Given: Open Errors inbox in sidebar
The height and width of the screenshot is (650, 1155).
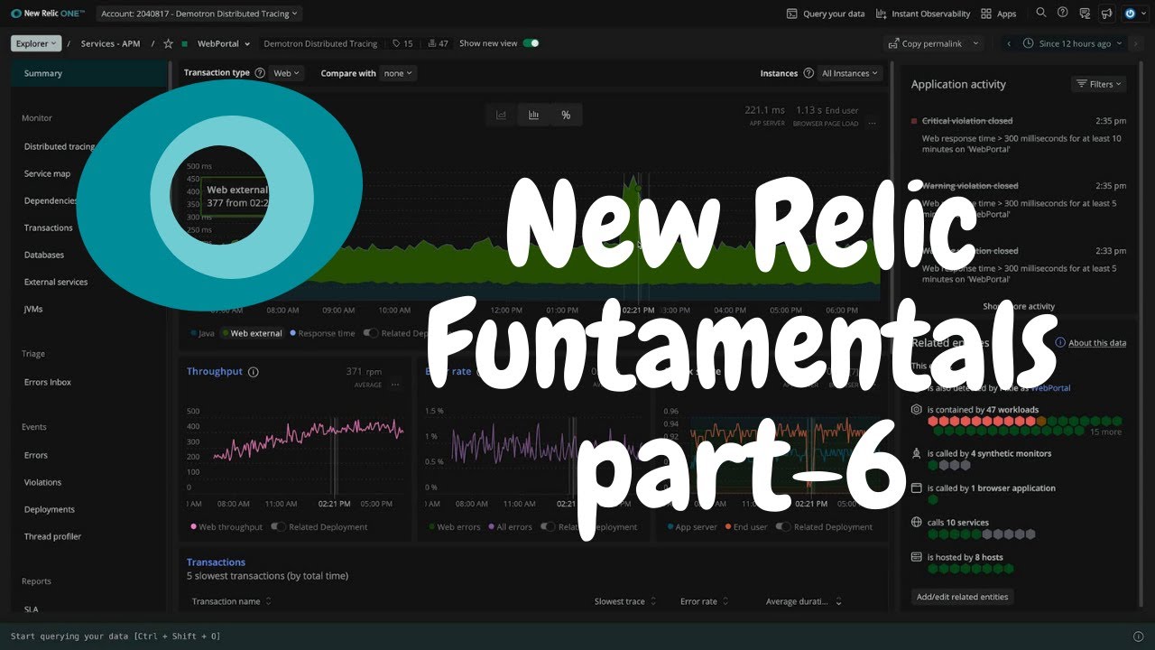Looking at the screenshot, I should click(48, 383).
